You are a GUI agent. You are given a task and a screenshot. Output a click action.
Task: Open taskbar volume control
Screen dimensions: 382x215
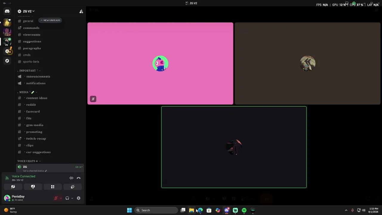click(x=363, y=210)
